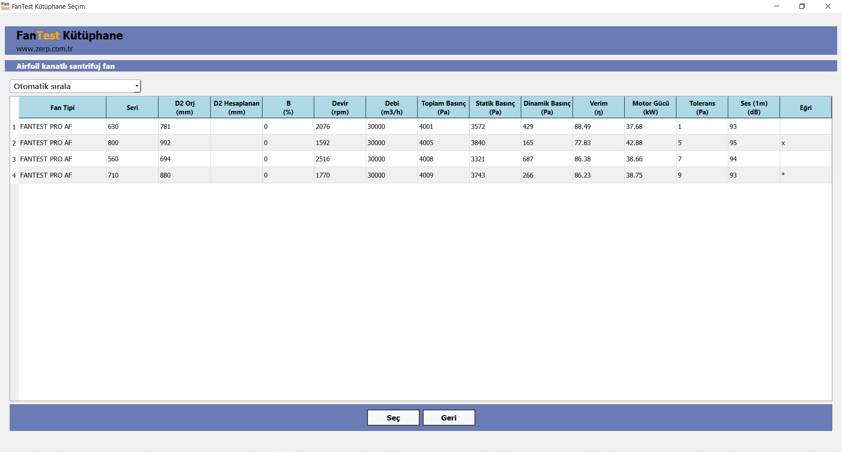Select the row with Seri 800

tap(113, 143)
